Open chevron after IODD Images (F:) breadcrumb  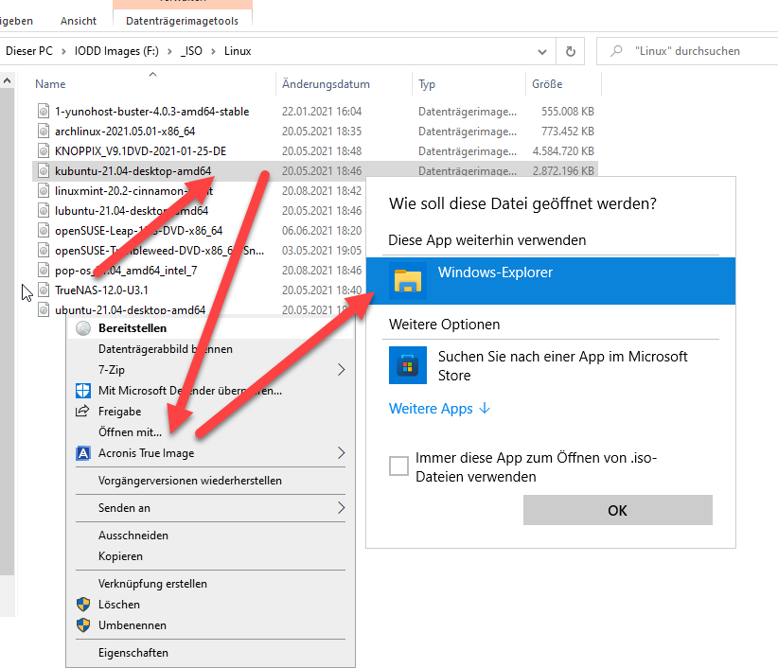pos(169,51)
